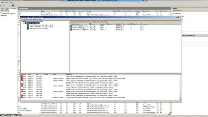
Task: Click the Program column header in Inbound Rules
Action: [x=100, y=11]
